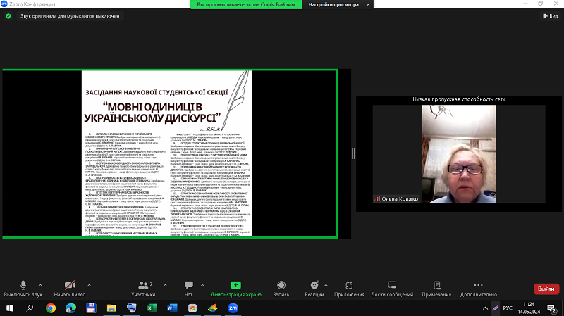564x316 pixels.
Task: Click the red Выйти leave button
Action: [x=545, y=289]
